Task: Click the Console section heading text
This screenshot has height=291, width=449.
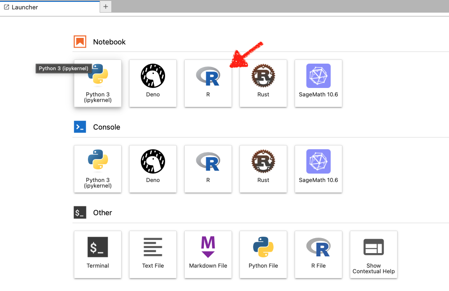Action: tap(107, 127)
